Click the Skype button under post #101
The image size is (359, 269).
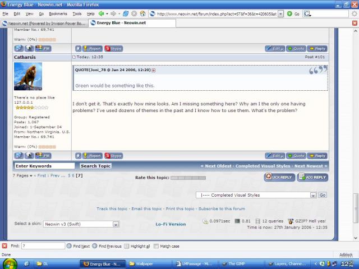tap(113, 156)
